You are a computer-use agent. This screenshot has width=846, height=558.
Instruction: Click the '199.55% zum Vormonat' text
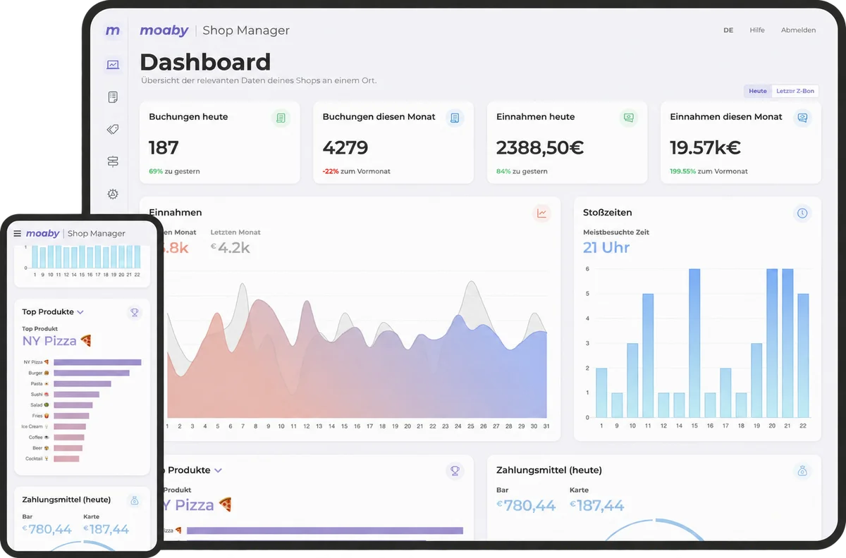(x=709, y=171)
